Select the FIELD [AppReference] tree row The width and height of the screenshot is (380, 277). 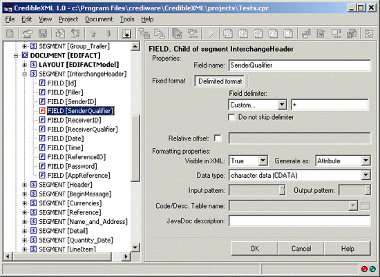pos(79,176)
